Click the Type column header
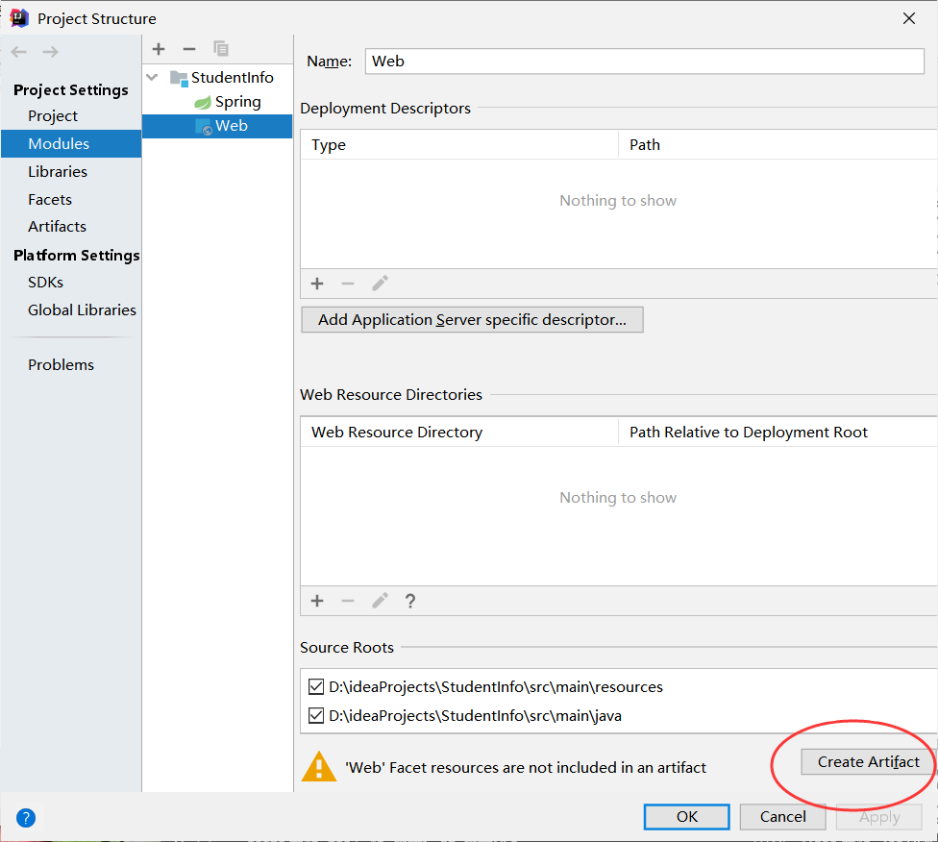The width and height of the screenshot is (938, 842). [x=459, y=145]
